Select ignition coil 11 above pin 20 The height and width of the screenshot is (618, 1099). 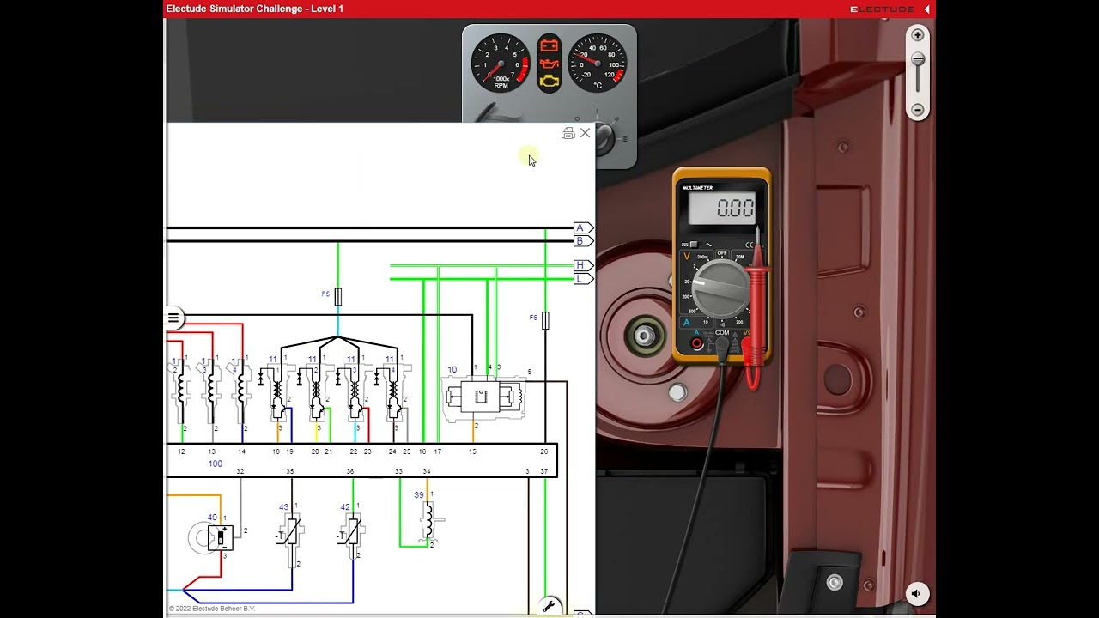[x=316, y=393]
